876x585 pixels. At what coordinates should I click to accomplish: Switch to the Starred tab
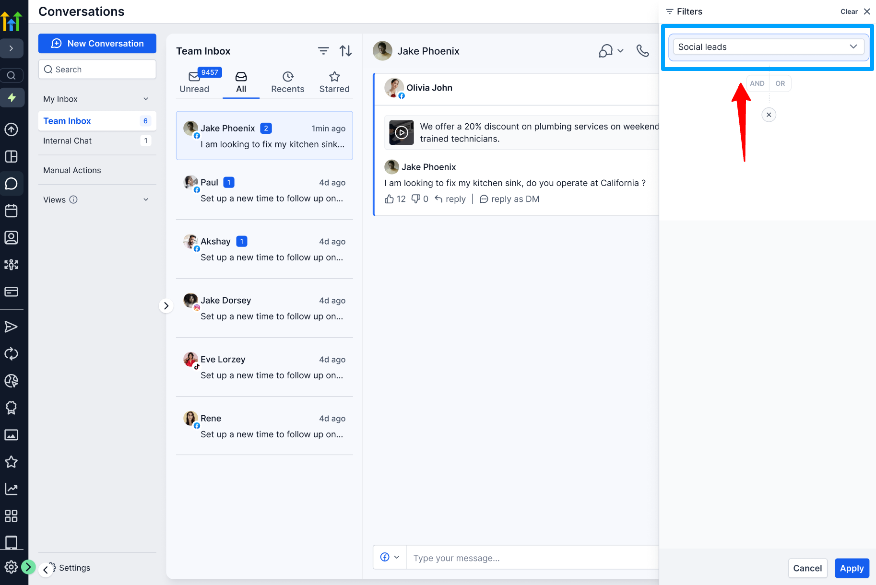[x=334, y=82]
